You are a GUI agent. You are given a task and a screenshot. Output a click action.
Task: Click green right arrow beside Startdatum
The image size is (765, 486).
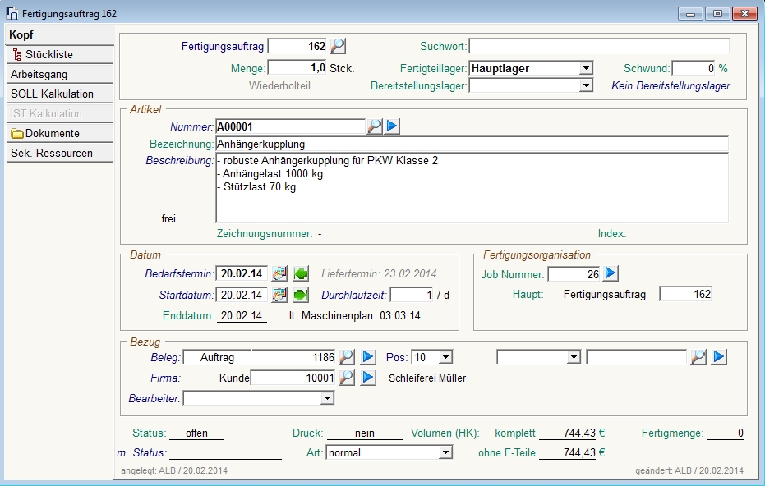coord(301,295)
